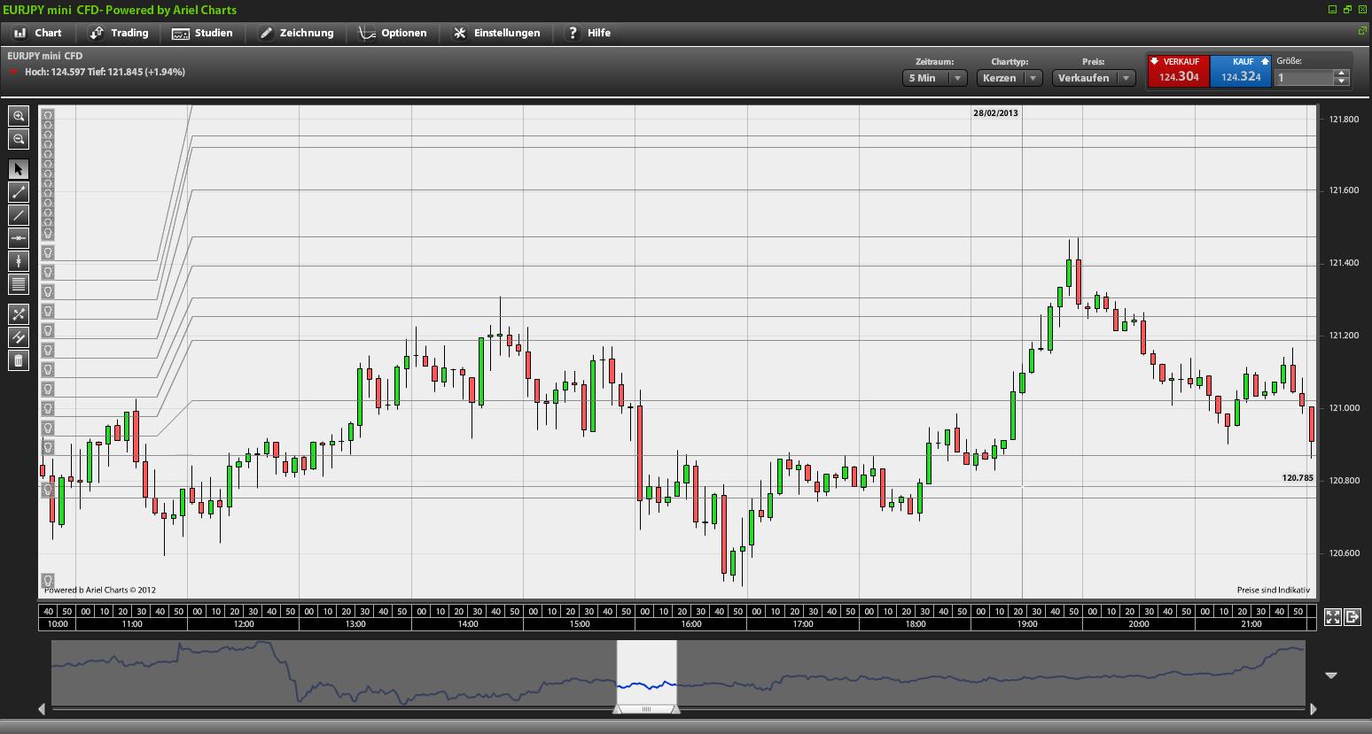Click the Zeitraum label text
The height and width of the screenshot is (734, 1372).
[934, 62]
